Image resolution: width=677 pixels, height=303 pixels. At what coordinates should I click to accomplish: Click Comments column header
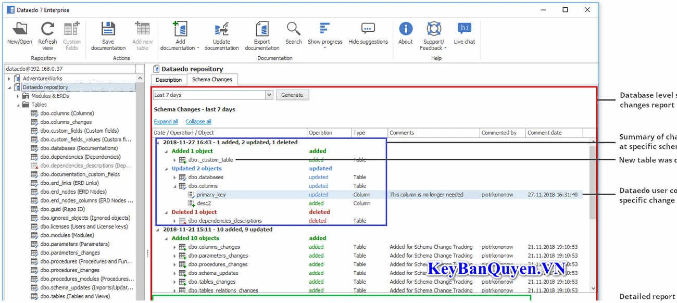(433, 133)
